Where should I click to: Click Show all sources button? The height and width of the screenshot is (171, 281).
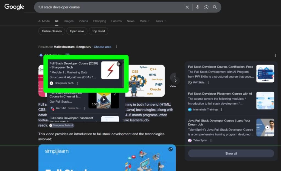tap(231, 153)
